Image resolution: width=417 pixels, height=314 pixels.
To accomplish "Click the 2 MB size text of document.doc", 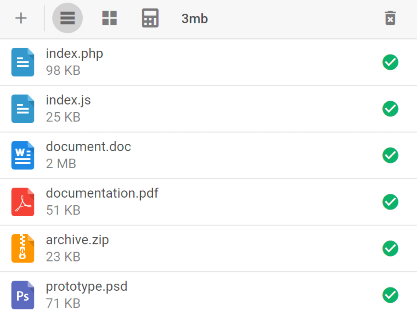I will (x=61, y=163).
